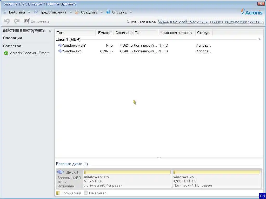The width and height of the screenshot is (266, 199).
Task: Open the disk structure environment link
Action: (211, 22)
